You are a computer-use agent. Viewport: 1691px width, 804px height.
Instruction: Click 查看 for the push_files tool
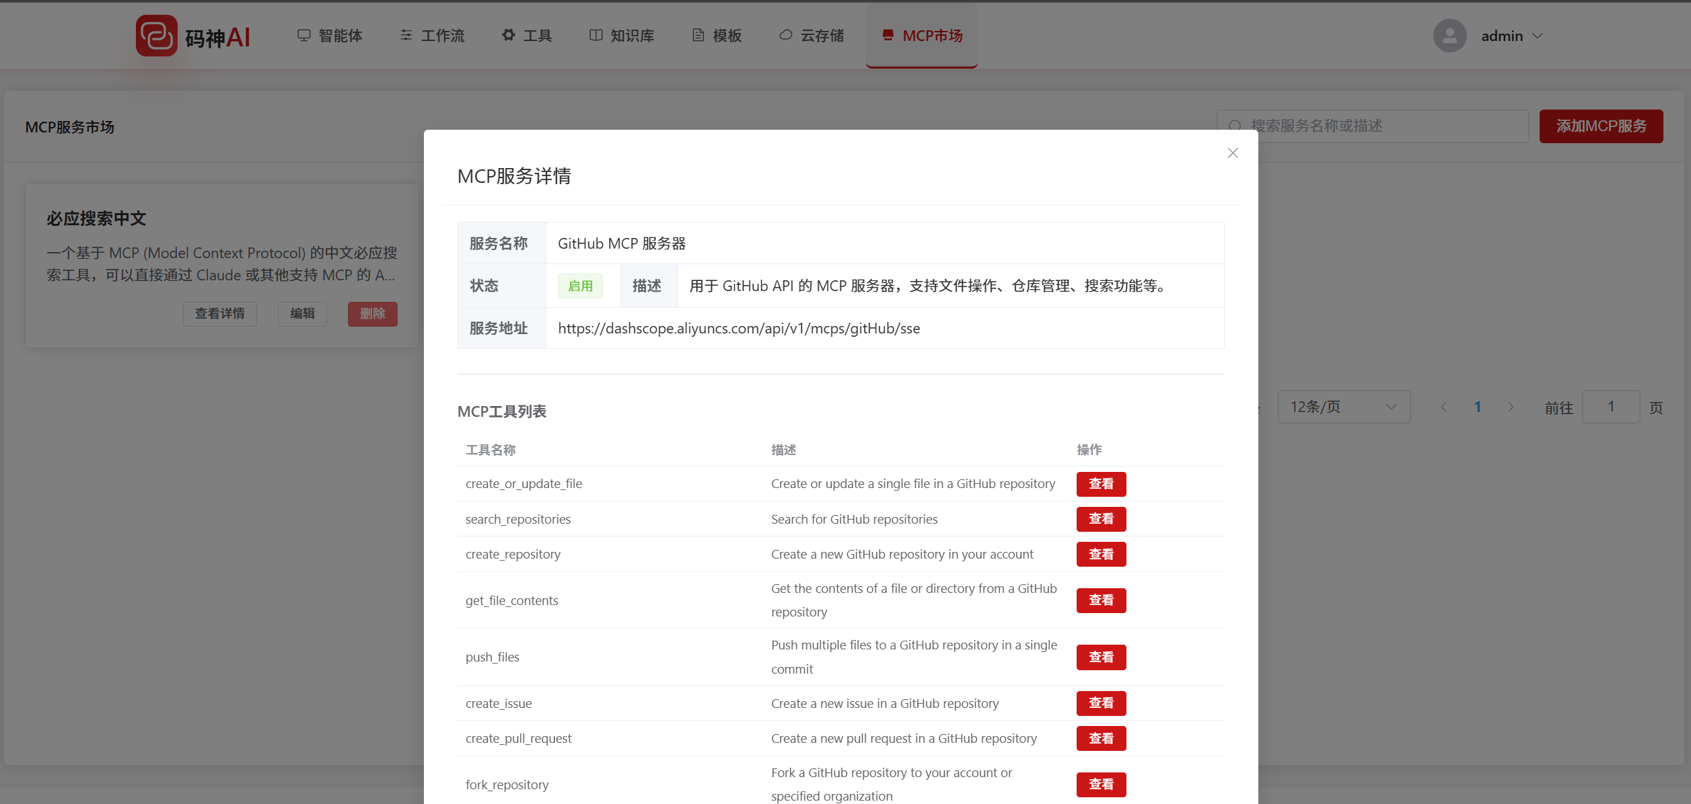click(1101, 657)
